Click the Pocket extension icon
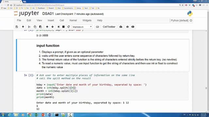The width and height of the screenshot is (209, 117). 200,5
